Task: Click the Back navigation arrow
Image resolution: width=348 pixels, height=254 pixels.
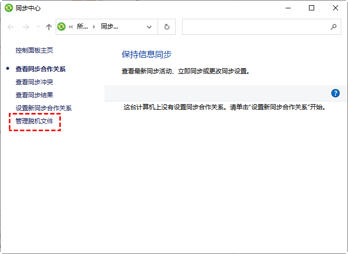Action: click(11, 27)
